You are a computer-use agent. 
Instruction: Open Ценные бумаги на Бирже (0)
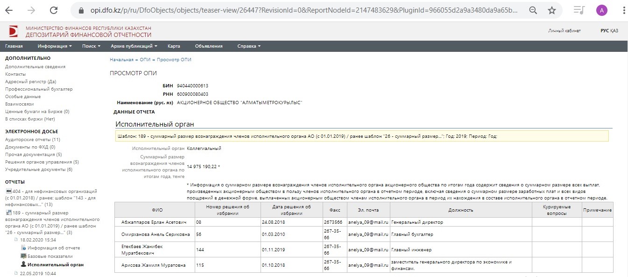click(x=37, y=112)
